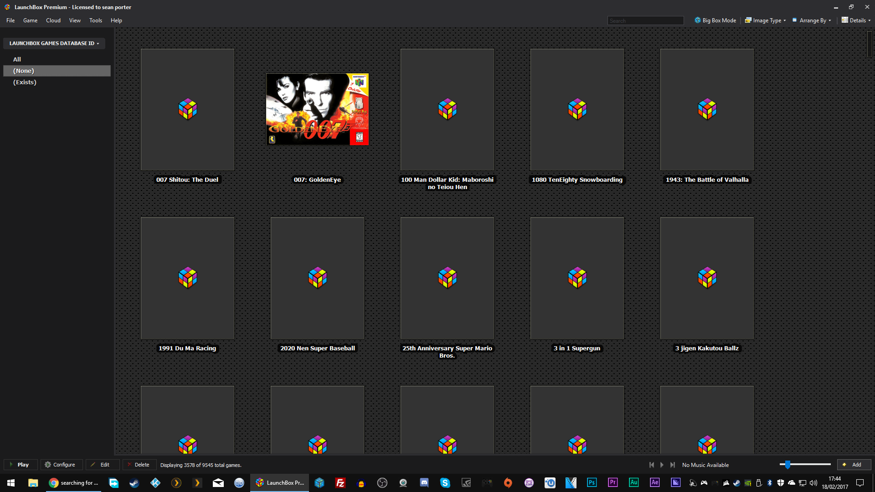
Task: Select 2020 Nen Super Baseball thumbnail
Action: click(x=317, y=278)
